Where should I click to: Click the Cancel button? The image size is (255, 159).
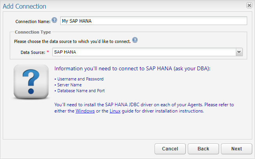[170, 148]
